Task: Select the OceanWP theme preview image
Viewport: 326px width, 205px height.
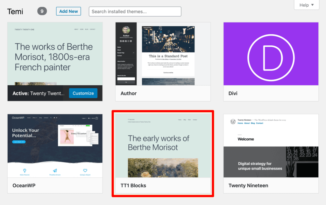Action: coord(55,146)
